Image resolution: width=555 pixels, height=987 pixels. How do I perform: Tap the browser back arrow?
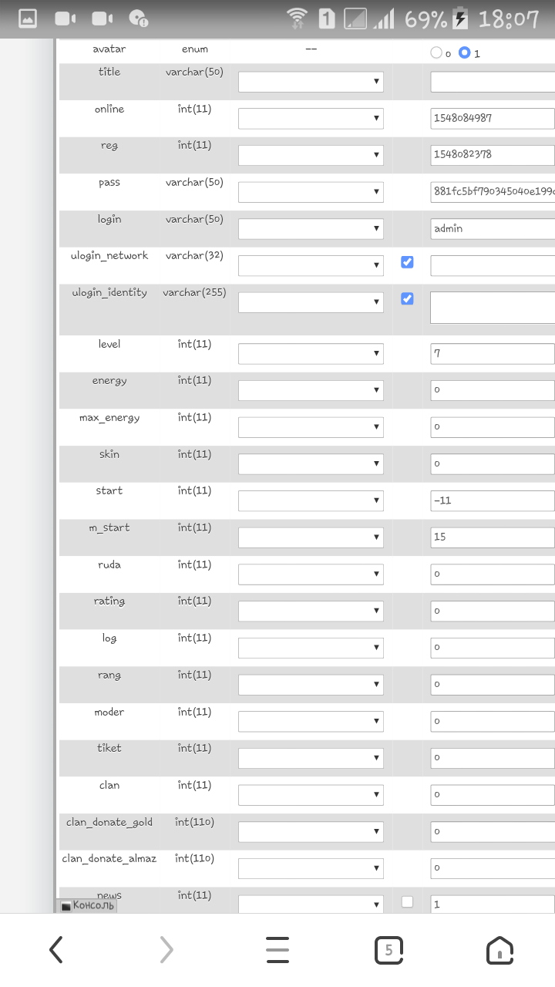(x=56, y=951)
